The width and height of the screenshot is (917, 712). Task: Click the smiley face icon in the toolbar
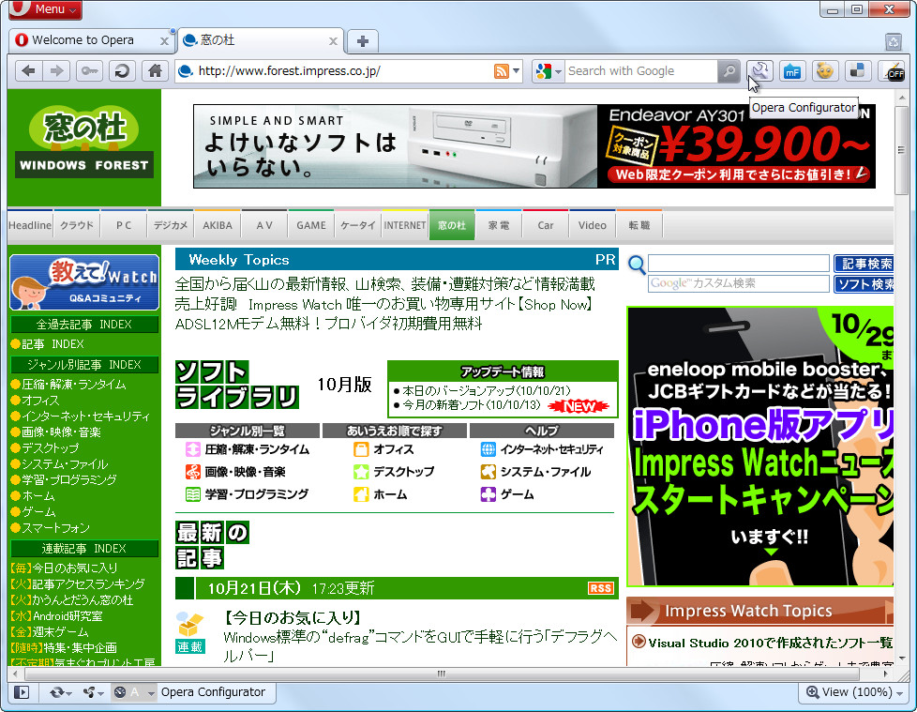[x=824, y=70]
